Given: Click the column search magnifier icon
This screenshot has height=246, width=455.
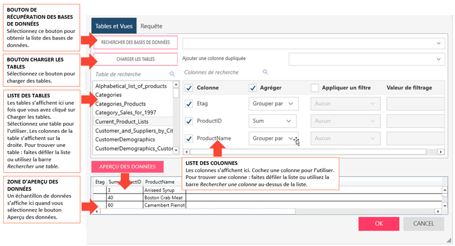Looking at the screenshot, I should point(265,72).
